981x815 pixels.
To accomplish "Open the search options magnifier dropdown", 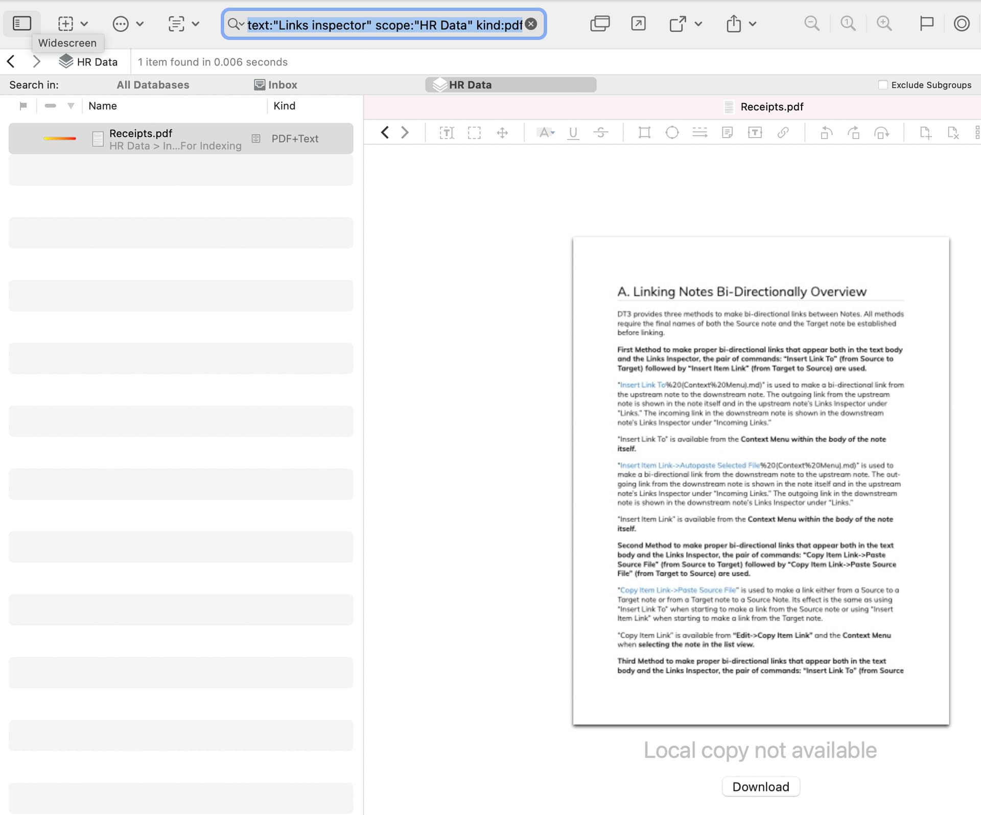I will 236,24.
